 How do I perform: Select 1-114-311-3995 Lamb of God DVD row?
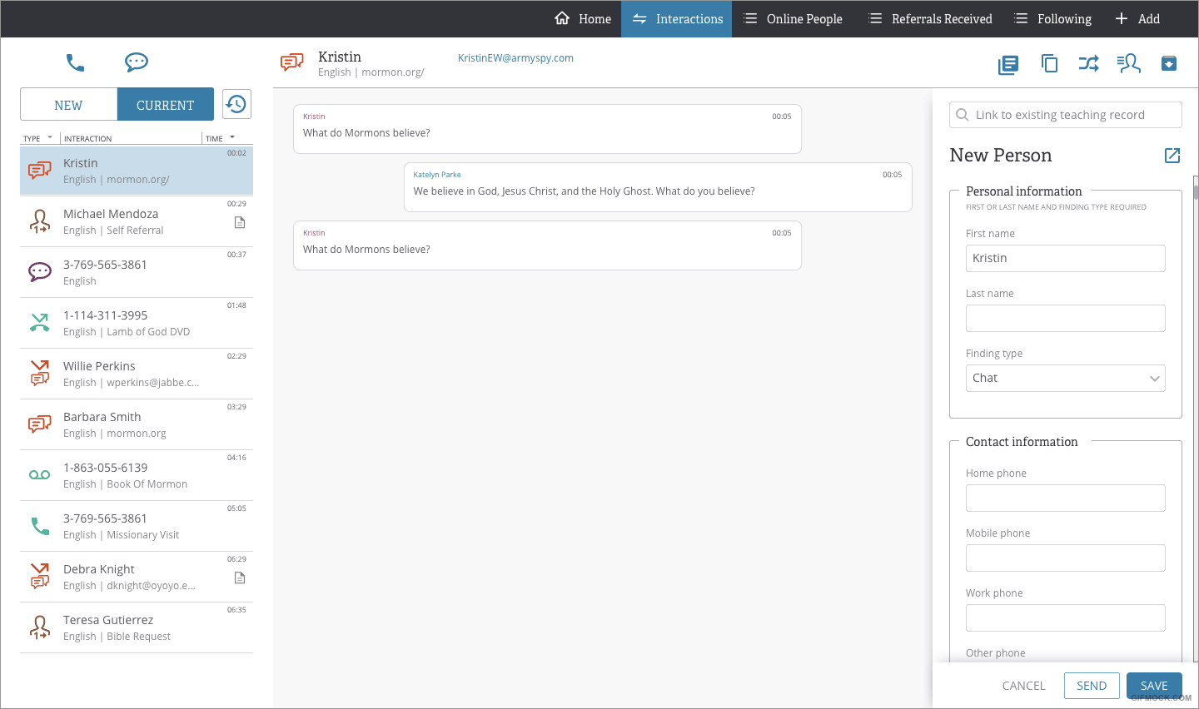click(137, 323)
